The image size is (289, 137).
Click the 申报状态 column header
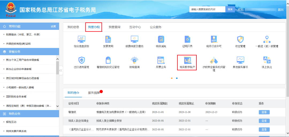237,104
